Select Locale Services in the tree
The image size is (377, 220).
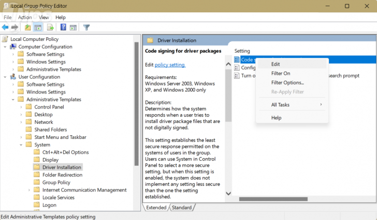(x=59, y=197)
